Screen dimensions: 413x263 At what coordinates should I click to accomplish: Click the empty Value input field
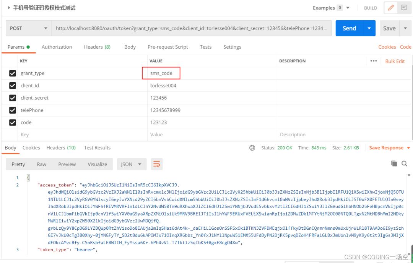click(x=212, y=134)
